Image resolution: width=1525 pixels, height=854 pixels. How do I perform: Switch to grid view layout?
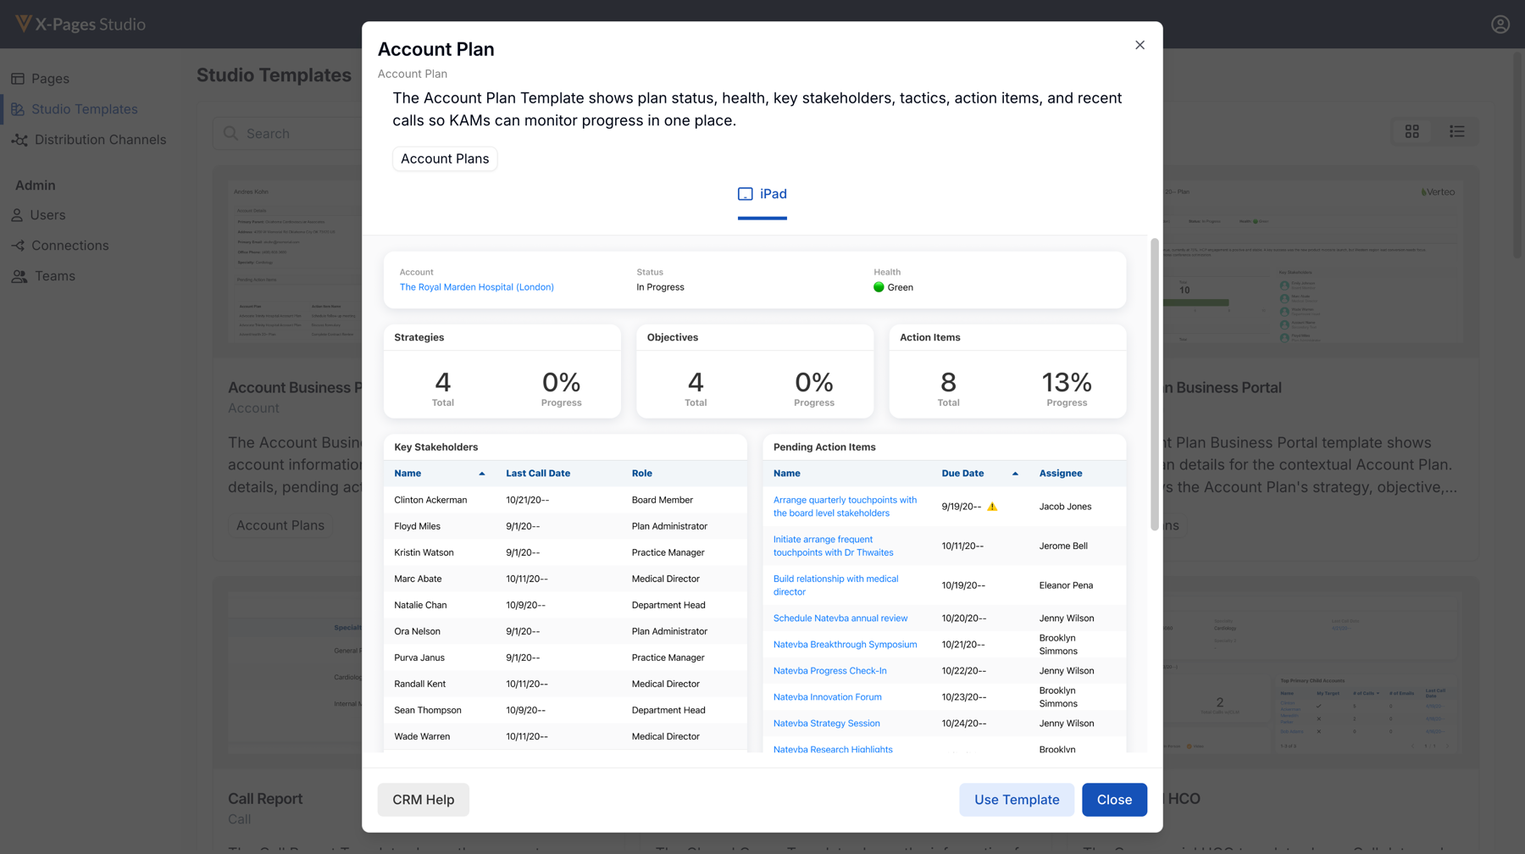tap(1411, 131)
